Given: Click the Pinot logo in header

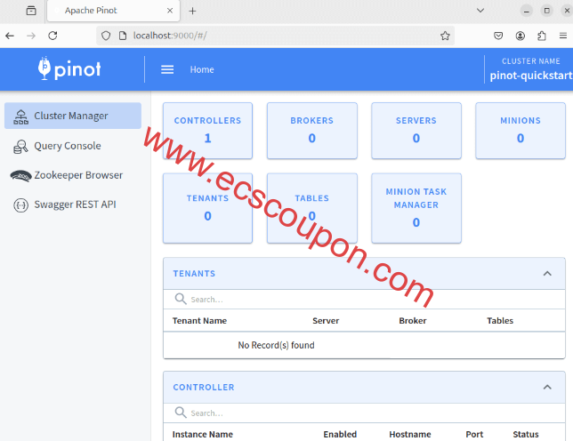Looking at the screenshot, I should [69, 68].
